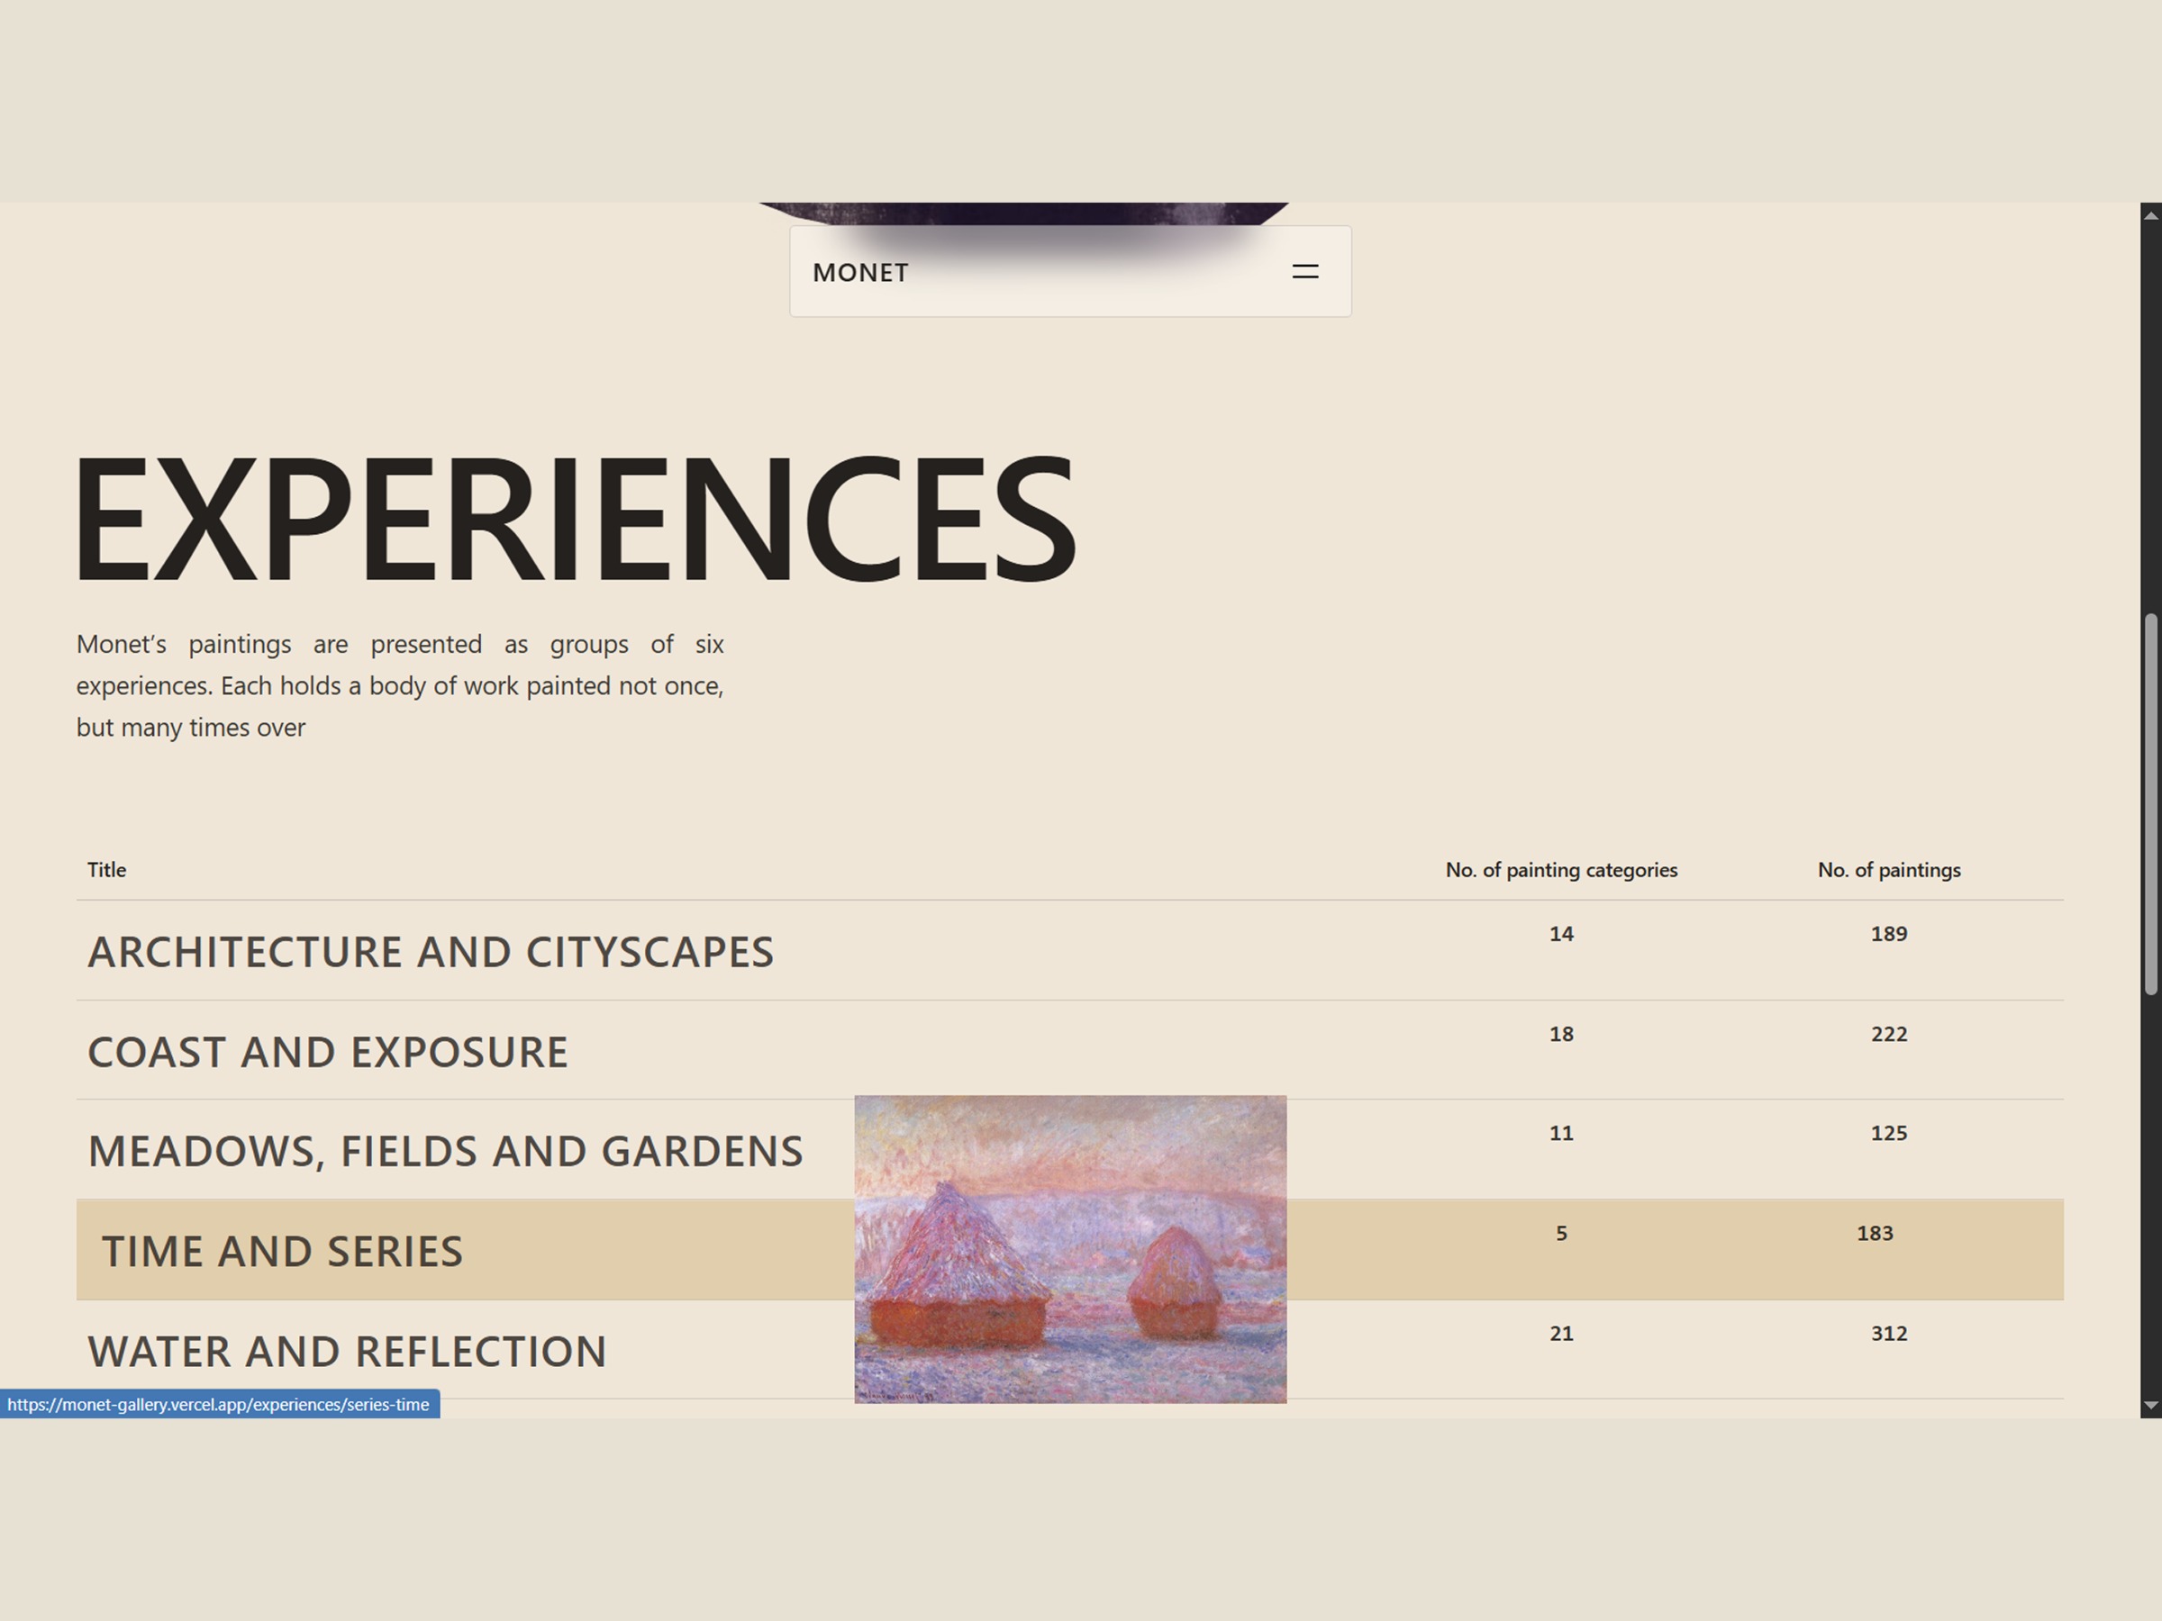Image resolution: width=2162 pixels, height=1621 pixels.
Task: Click the categories value 14
Action: (x=1561, y=934)
